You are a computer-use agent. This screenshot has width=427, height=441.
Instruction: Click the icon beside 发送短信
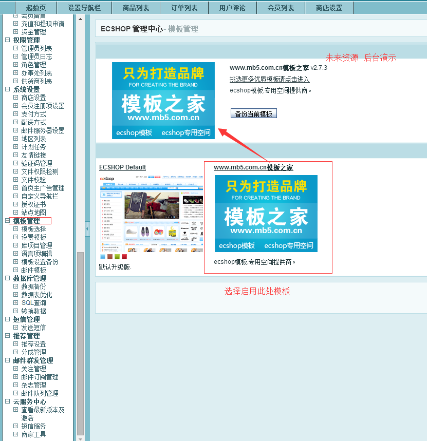coord(16,328)
